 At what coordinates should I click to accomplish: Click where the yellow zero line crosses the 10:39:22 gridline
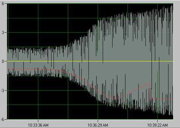157,61
